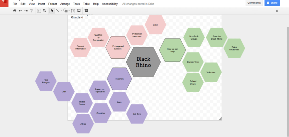Click the canvas resize handle corner
This screenshot has width=289, height=137.
220,119
